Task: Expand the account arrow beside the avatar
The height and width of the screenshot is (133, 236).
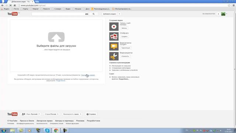Action: (227, 14)
